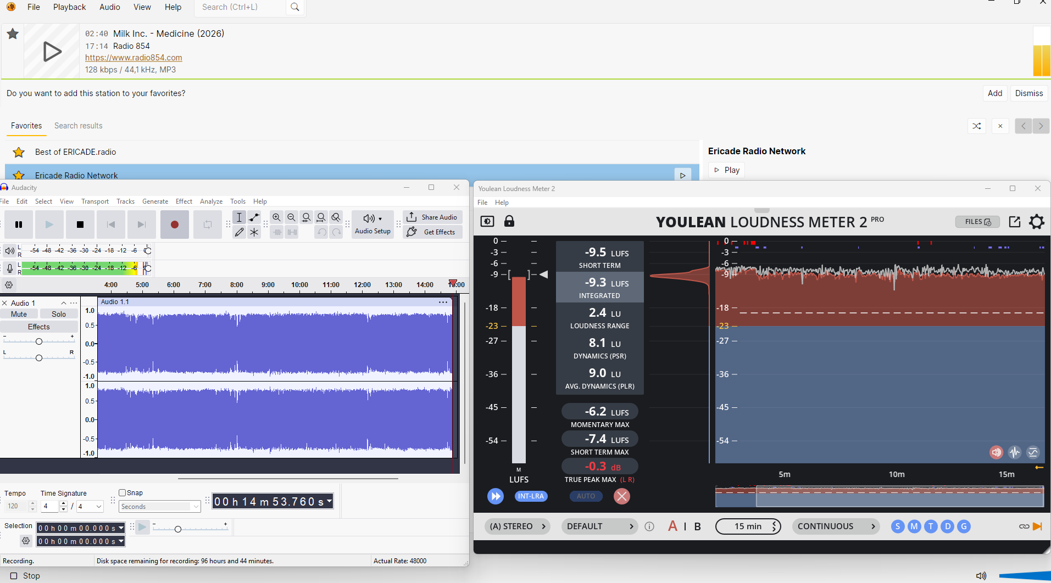Open the (A) STEREO channel dropdown

pyautogui.click(x=518, y=526)
